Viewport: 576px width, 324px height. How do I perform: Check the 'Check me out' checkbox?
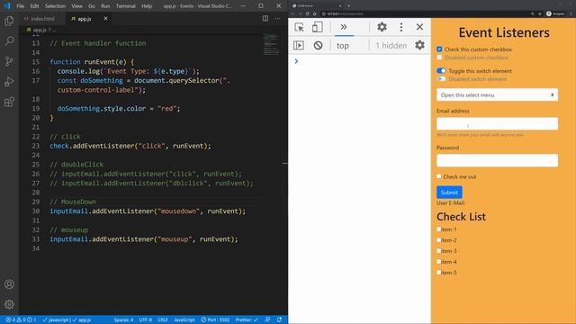(x=439, y=176)
